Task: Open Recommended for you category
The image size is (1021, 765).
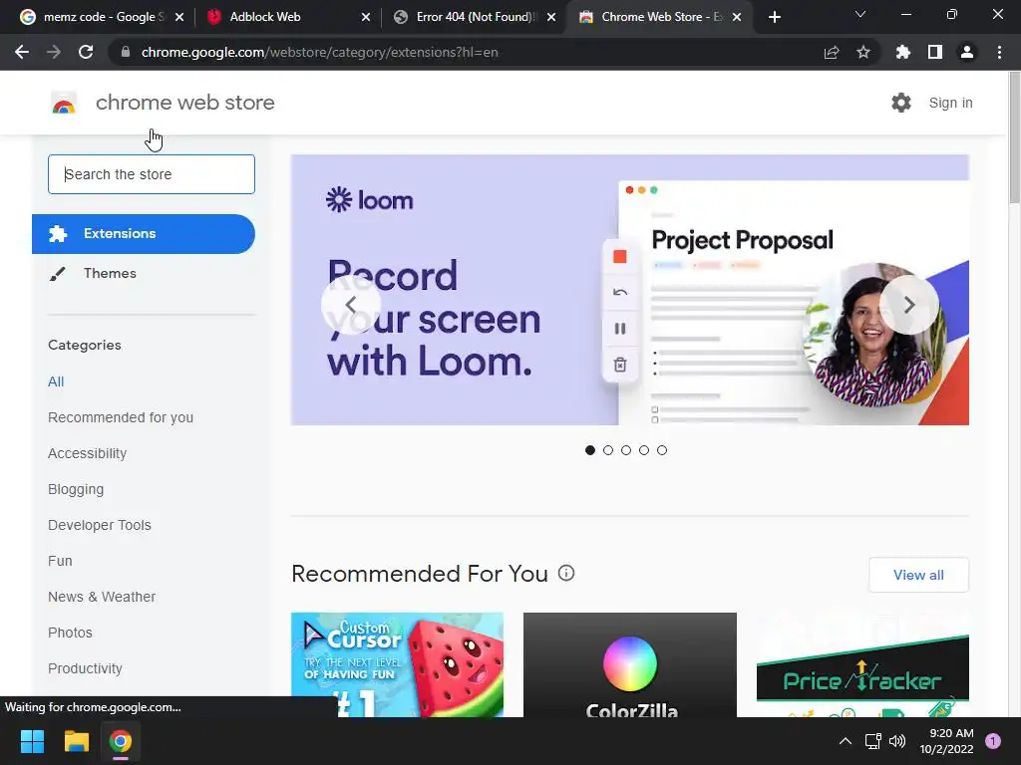Action: (x=121, y=417)
